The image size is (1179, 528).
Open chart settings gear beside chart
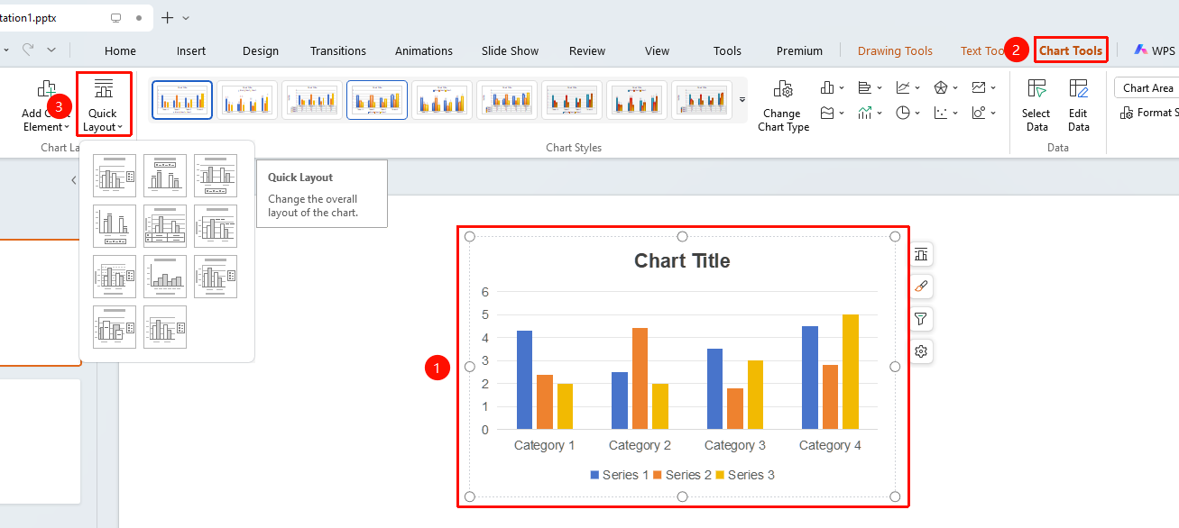point(921,351)
